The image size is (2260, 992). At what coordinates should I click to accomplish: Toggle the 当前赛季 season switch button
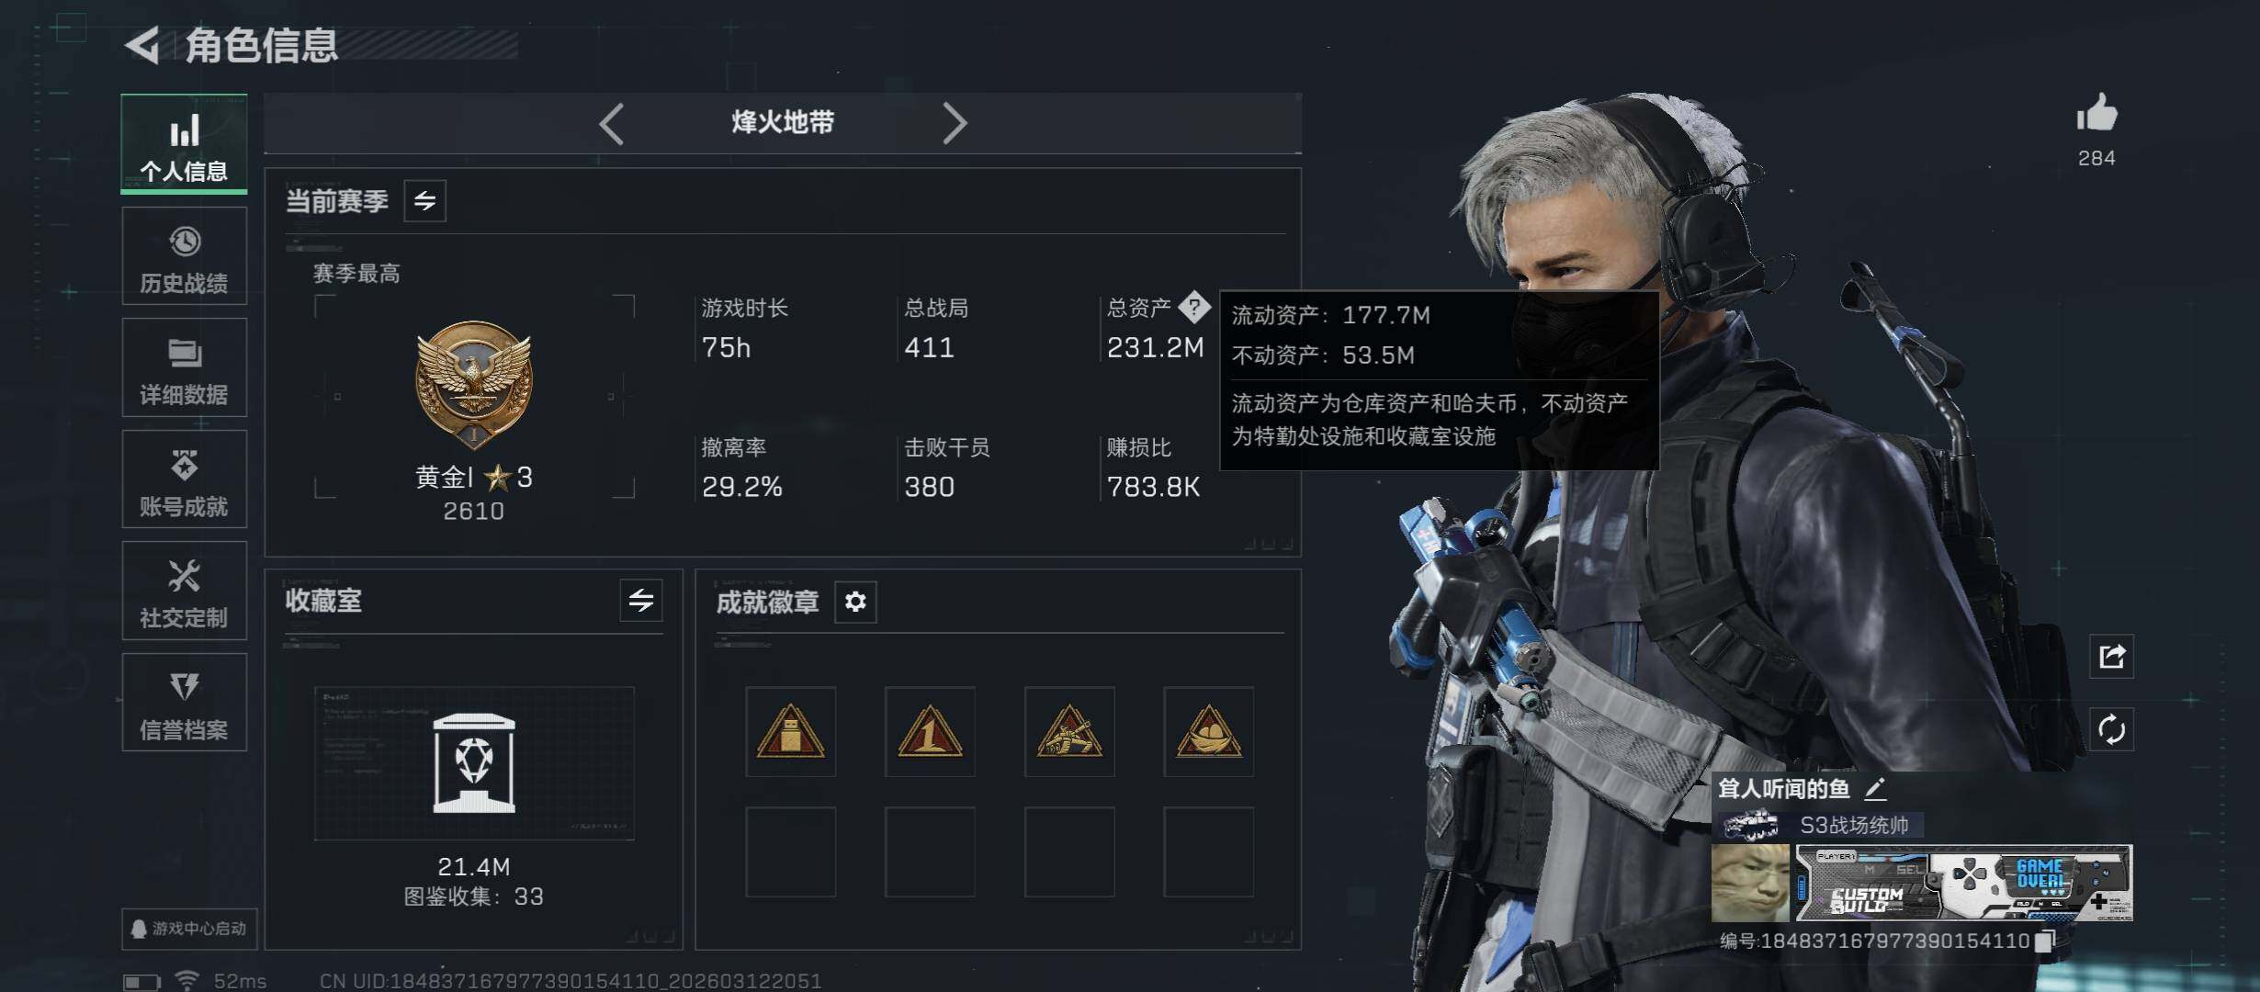[424, 200]
